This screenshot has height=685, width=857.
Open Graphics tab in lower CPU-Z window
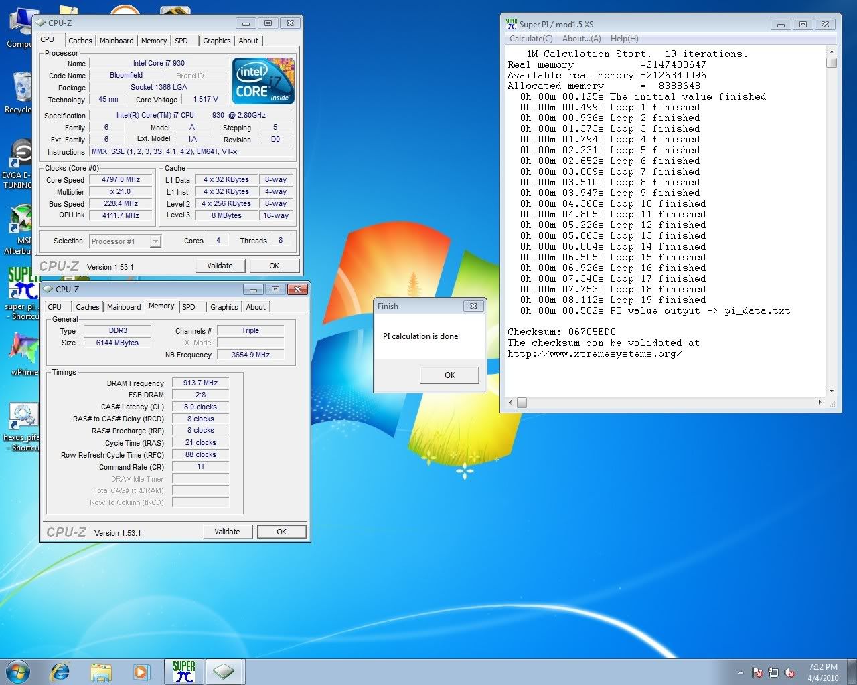(x=224, y=307)
